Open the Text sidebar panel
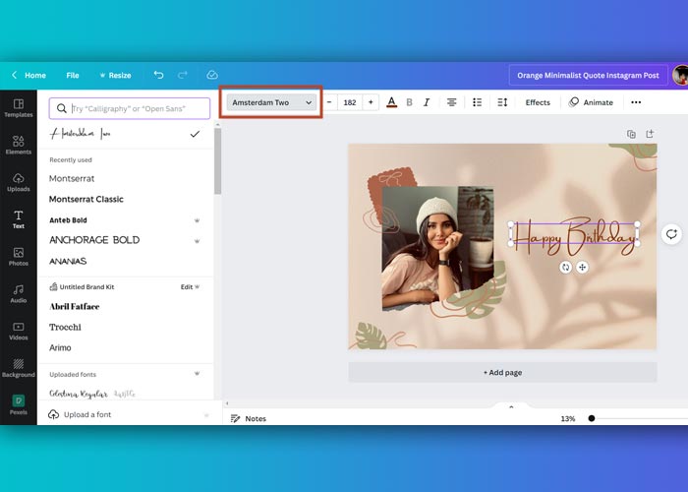Viewport: 688px width, 492px height. point(19,219)
